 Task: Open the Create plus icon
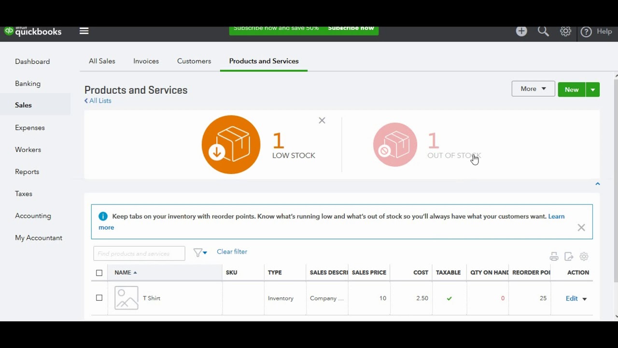(x=521, y=31)
